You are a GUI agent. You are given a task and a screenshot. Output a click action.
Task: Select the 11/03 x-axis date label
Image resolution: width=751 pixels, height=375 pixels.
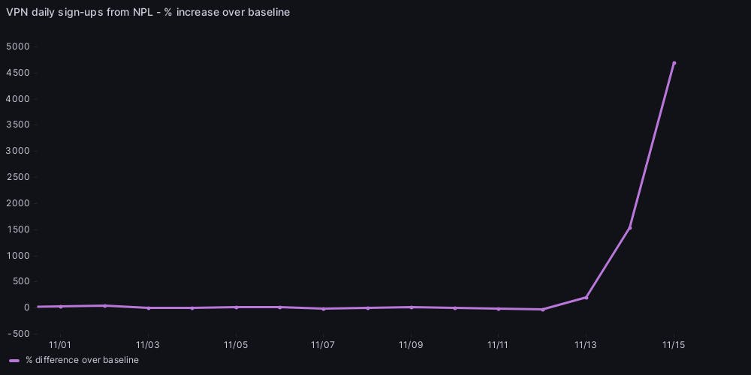pyautogui.click(x=148, y=345)
